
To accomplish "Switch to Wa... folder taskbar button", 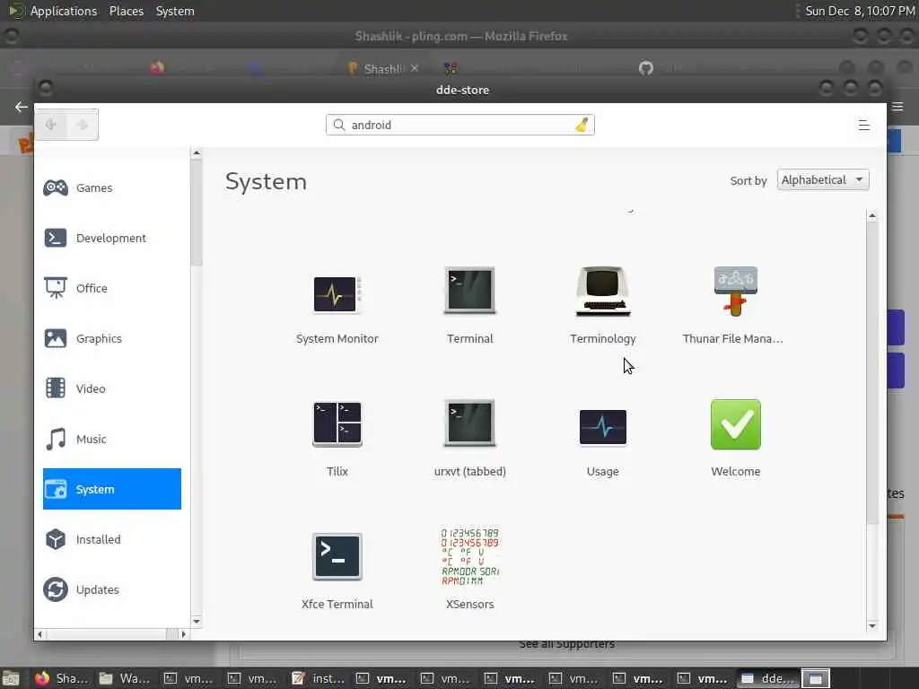I will (x=126, y=678).
